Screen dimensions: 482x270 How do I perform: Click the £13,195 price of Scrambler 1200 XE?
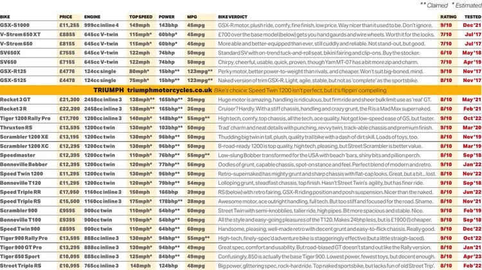pos(69,137)
